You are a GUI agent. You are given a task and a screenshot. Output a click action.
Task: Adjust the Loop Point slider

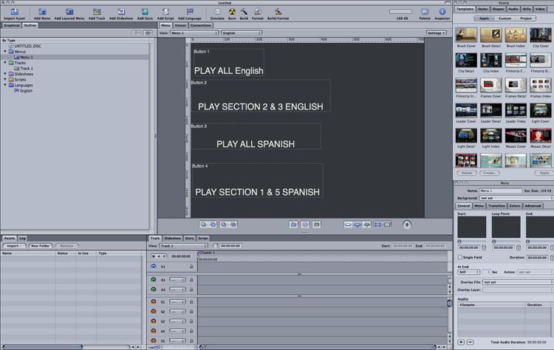click(x=494, y=241)
